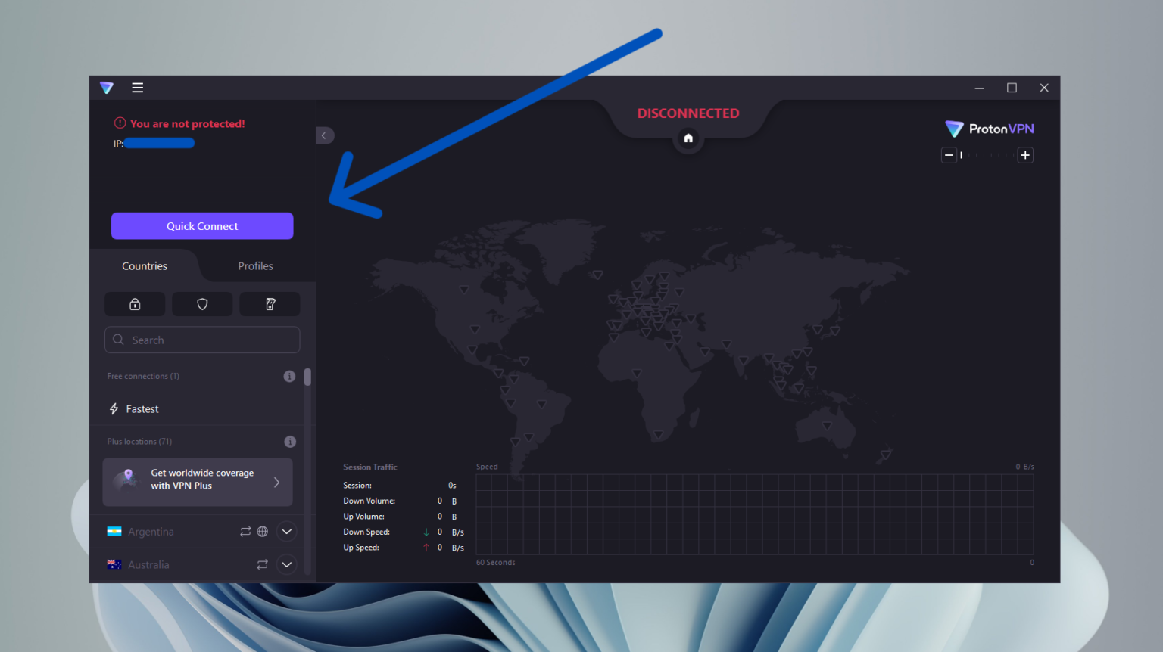
Task: Select the shield server filter
Action: click(x=201, y=303)
